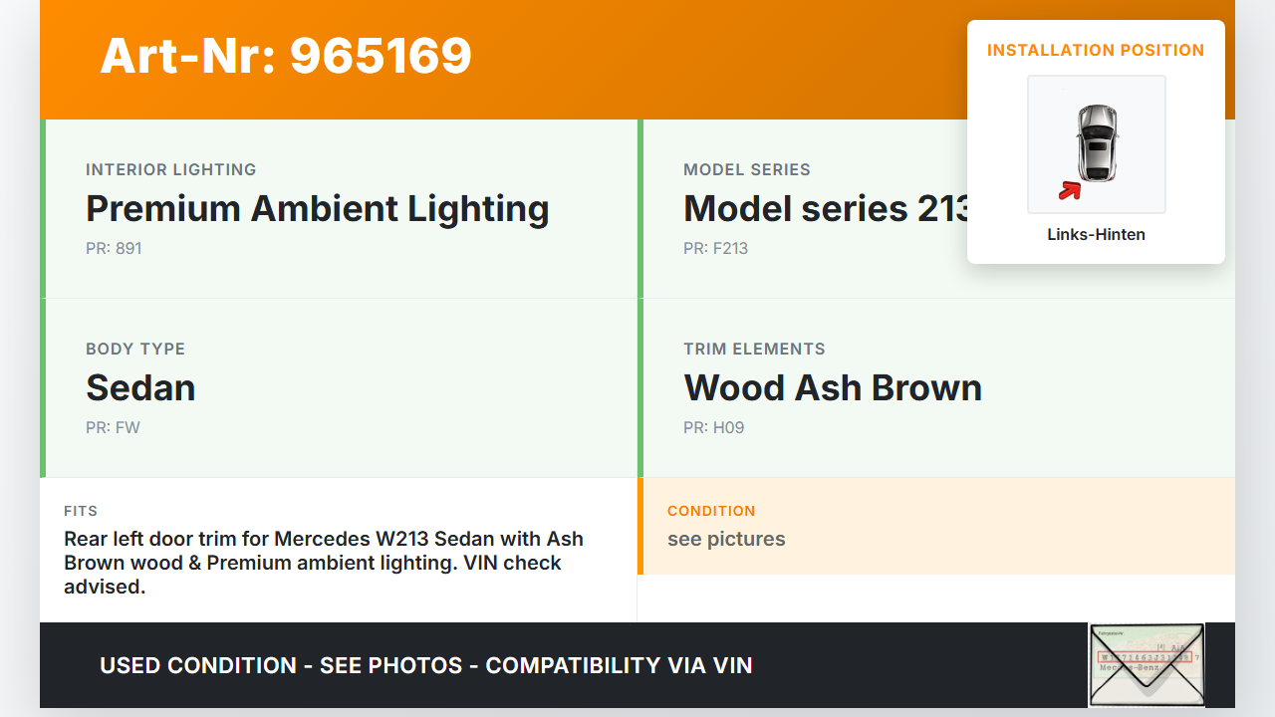Open the Model series 213 entry
Image resolution: width=1275 pixels, height=717 pixels.
pos(825,209)
